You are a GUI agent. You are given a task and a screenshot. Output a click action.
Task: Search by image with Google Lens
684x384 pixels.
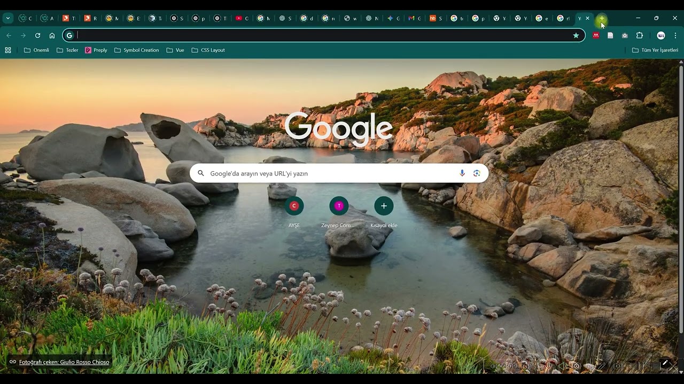(x=477, y=173)
